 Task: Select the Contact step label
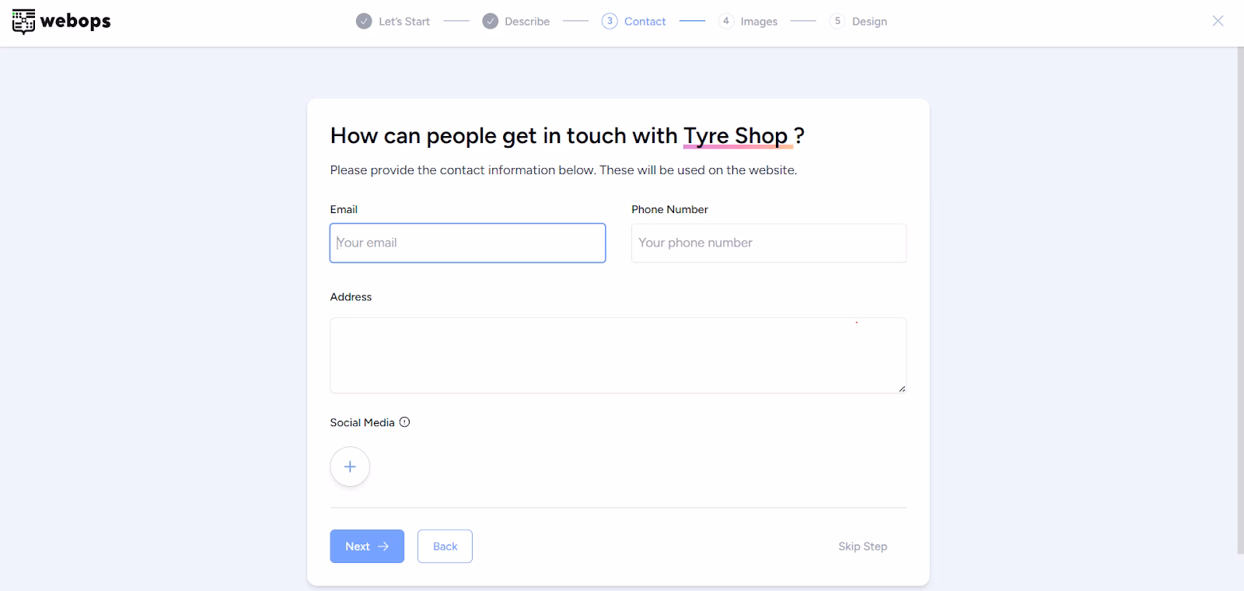click(x=645, y=22)
